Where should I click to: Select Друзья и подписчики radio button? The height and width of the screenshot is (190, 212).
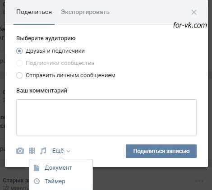tap(19, 51)
